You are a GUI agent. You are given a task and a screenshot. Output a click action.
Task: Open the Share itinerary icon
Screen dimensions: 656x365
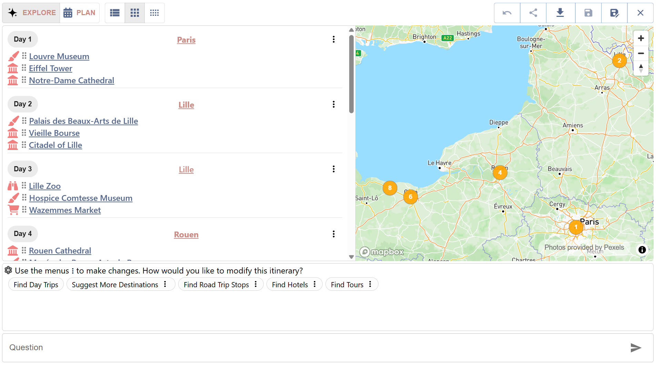533,13
